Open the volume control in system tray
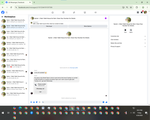 point(134,113)
